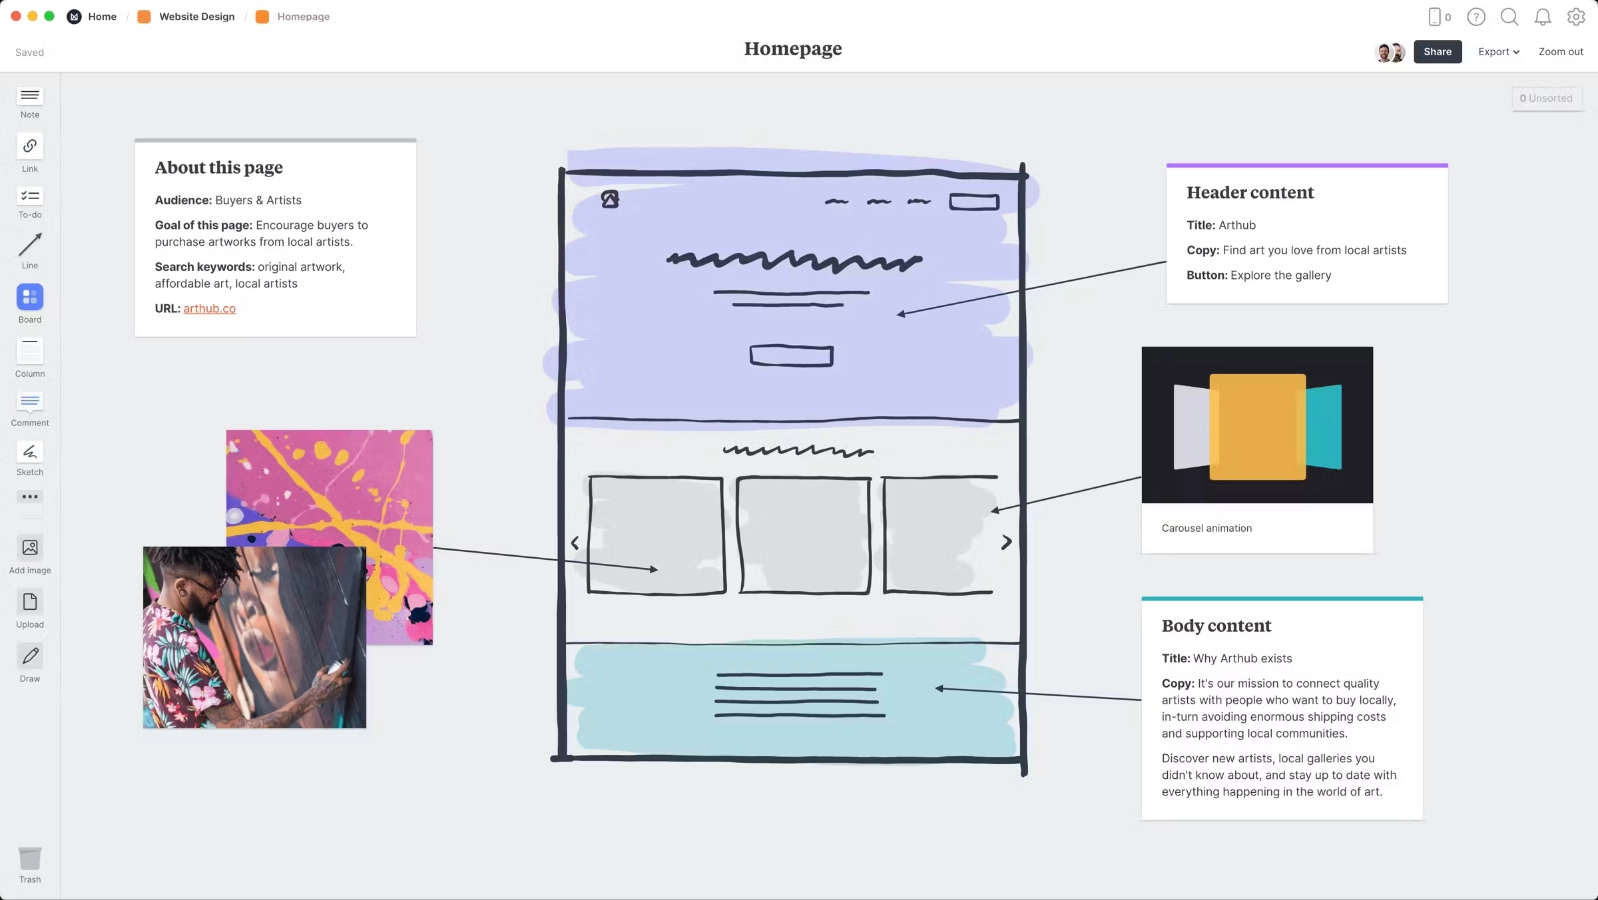The height and width of the screenshot is (900, 1598).
Task: Open the 0 Unsorted tray
Action: (x=1546, y=99)
